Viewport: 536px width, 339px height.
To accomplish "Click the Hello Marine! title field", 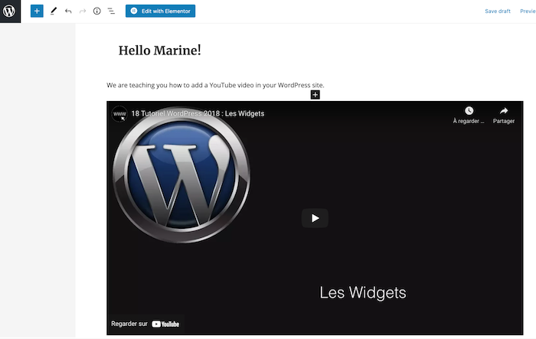I will coord(159,51).
